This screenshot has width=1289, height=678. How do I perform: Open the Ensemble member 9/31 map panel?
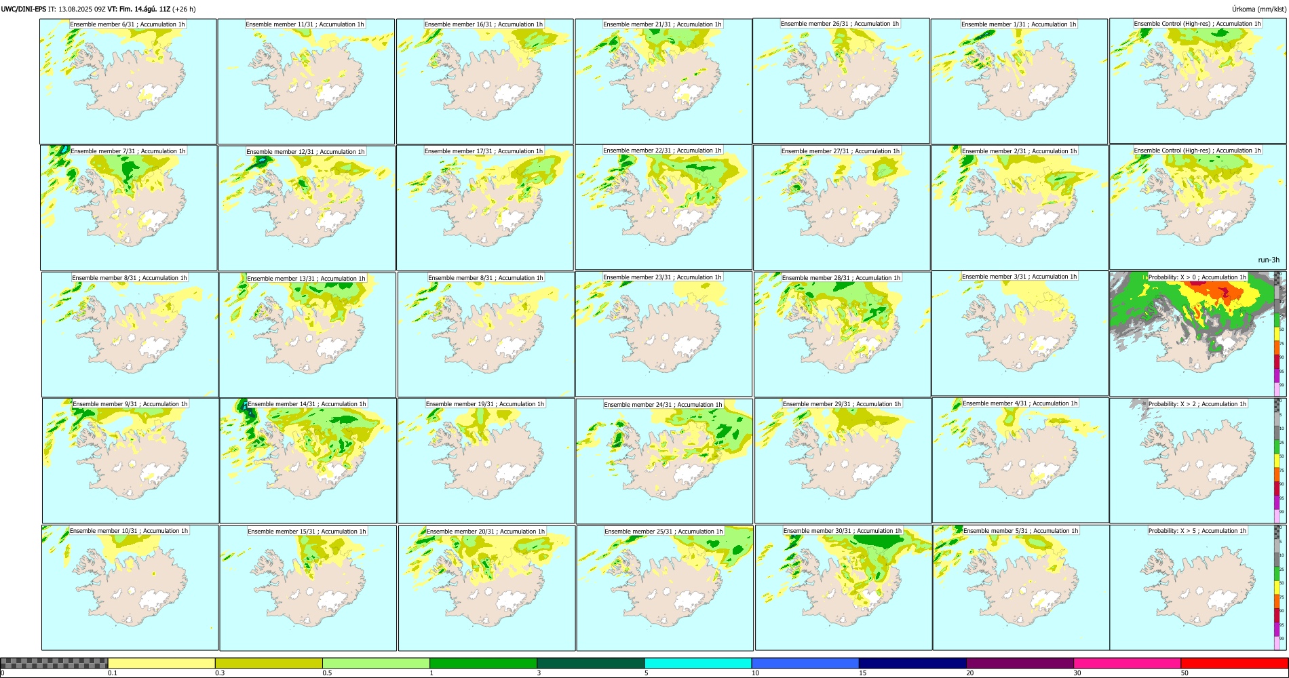point(130,460)
